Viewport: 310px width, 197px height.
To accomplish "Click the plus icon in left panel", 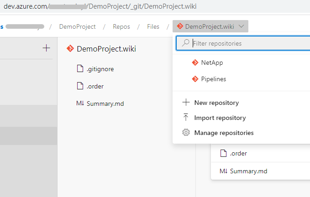I will pyautogui.click(x=46, y=48).
